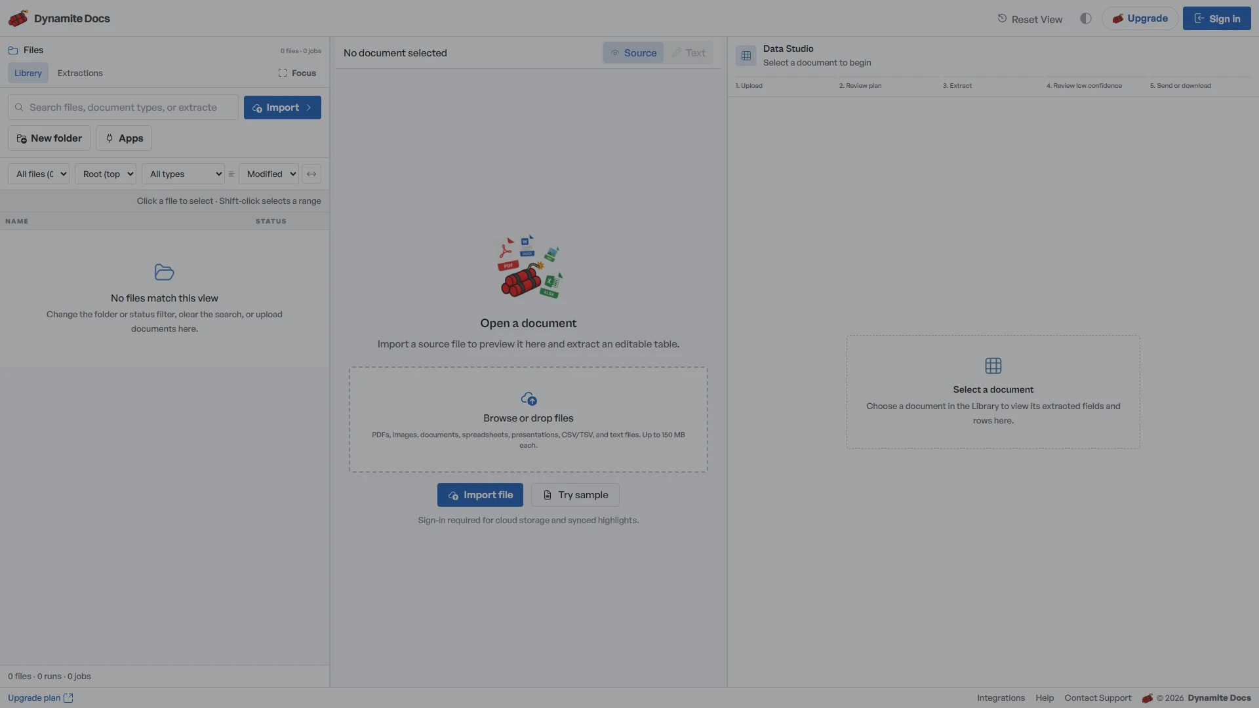Click the table icon in Select a document box
The width and height of the screenshot is (1259, 708).
click(993, 366)
